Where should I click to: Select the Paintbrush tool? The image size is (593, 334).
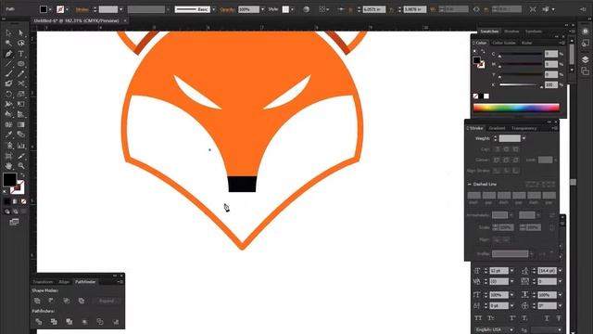coord(8,74)
